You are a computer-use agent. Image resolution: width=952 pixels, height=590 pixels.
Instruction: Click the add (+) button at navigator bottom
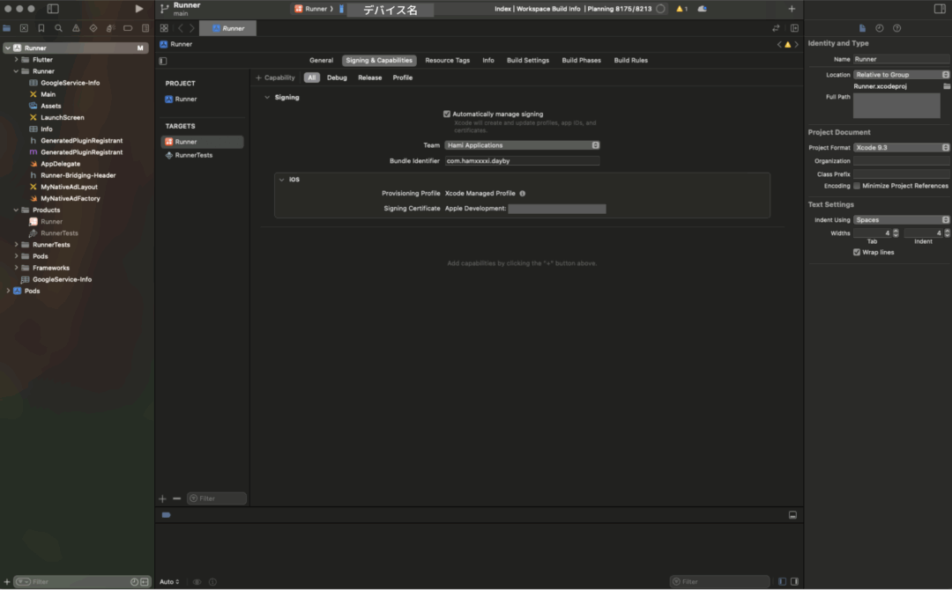click(x=7, y=581)
